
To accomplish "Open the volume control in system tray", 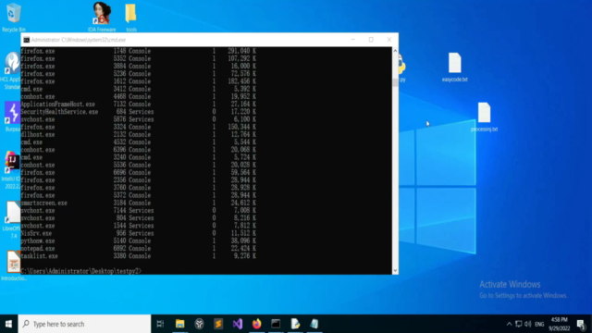I will (x=528, y=324).
